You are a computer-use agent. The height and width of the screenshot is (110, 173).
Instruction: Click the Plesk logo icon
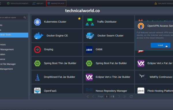pos(141,91)
